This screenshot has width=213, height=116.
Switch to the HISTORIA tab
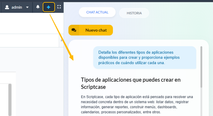click(134, 13)
